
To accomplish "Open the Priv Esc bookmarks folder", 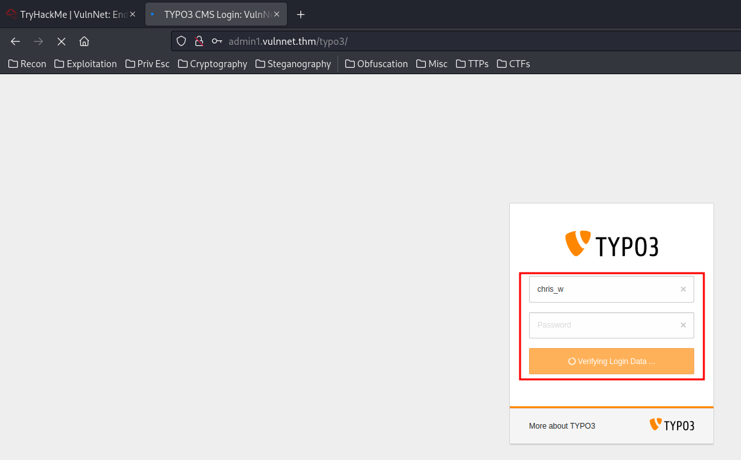I will point(147,64).
